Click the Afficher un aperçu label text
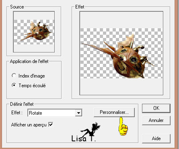This screenshot has height=149, width=179. [29, 125]
